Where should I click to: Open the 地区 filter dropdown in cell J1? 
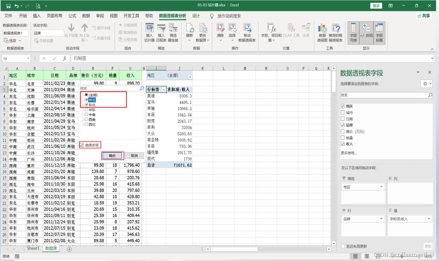click(190, 77)
